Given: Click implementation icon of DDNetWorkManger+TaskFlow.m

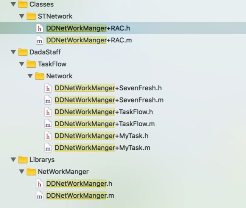Looking at the screenshot, I should [48, 124].
